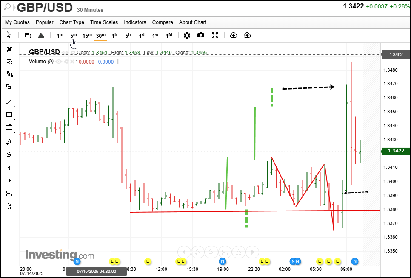The width and height of the screenshot is (411, 278).
Task: Click the remove all indicators icon
Action: [9, 74]
